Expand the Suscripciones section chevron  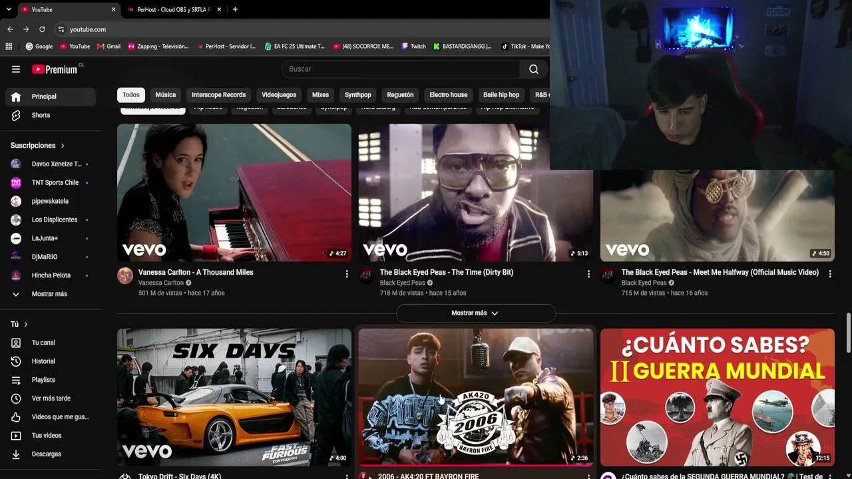click(x=63, y=146)
